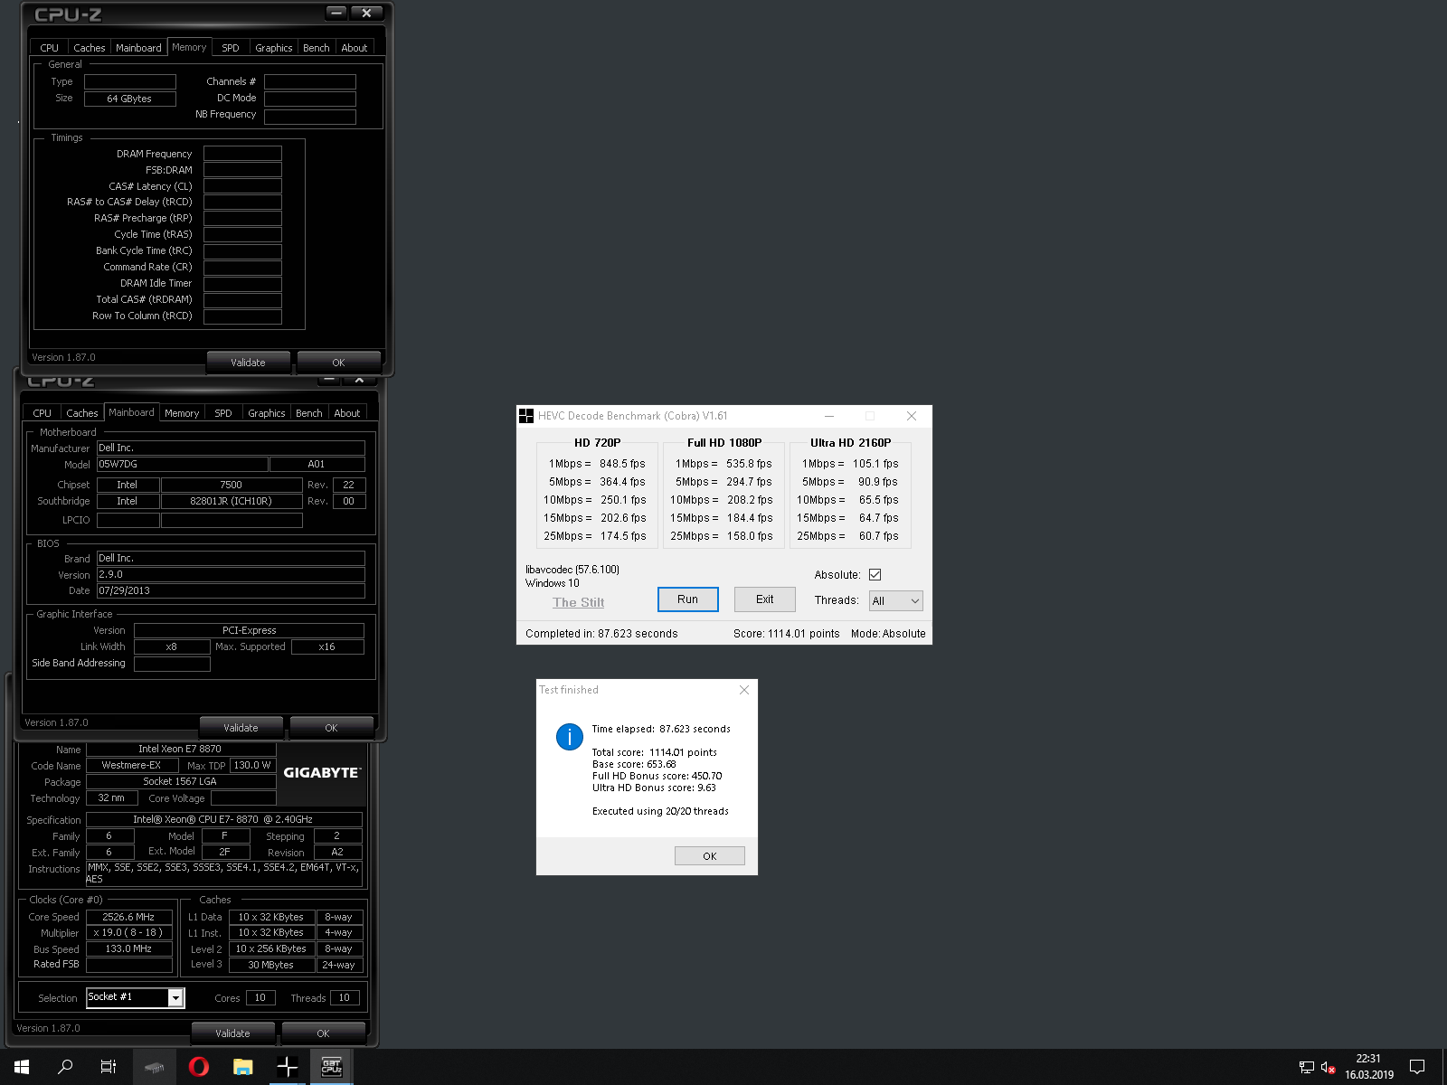This screenshot has width=1447, height=1085.
Task: Open Opera browser from taskbar
Action: pos(199,1067)
